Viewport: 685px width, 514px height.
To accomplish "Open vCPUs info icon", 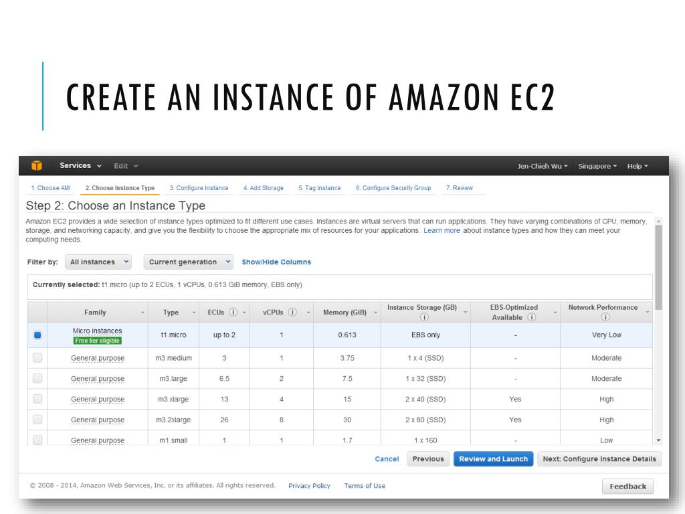I will (293, 312).
